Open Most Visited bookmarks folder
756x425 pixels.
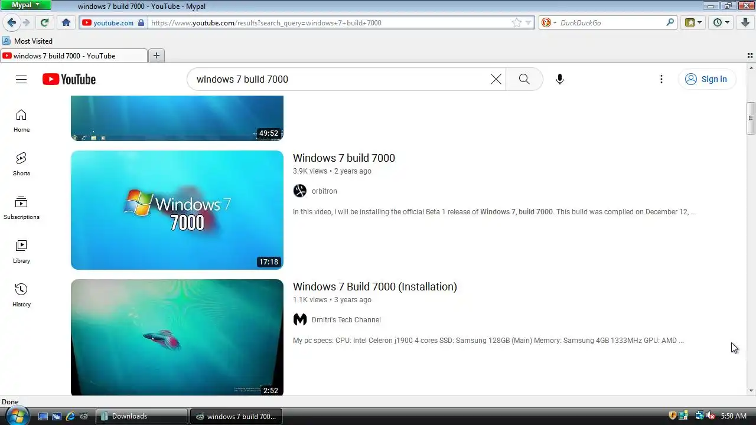28,41
